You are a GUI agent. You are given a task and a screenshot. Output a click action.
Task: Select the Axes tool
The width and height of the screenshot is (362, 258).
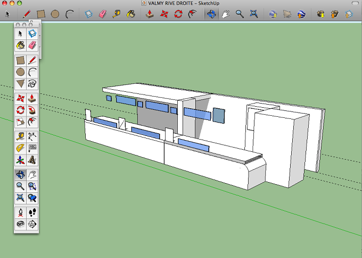20,160
